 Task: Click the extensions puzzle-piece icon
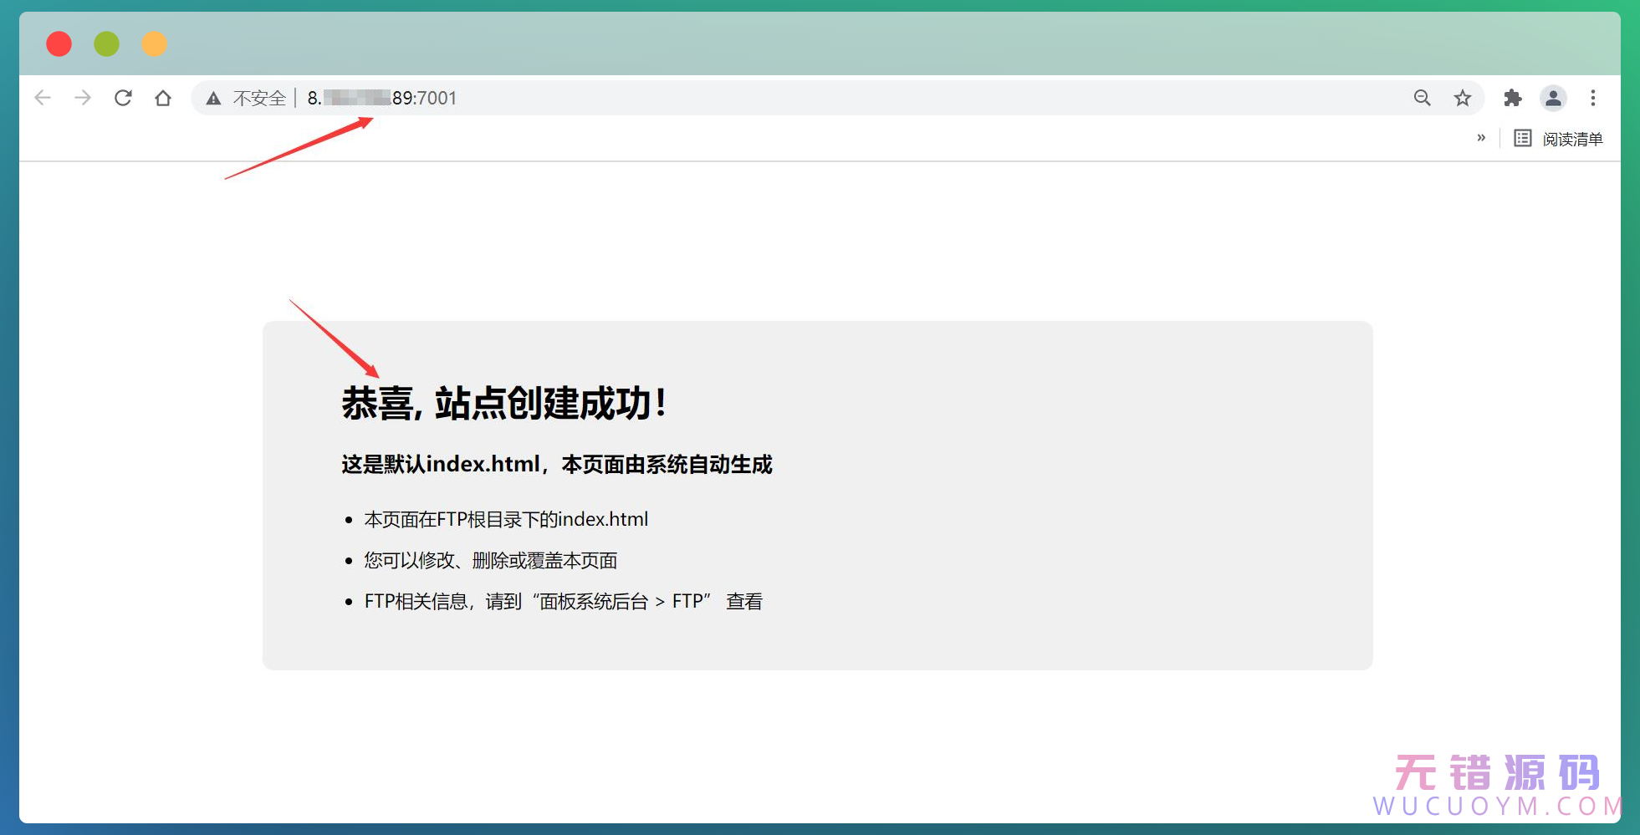coord(1513,98)
